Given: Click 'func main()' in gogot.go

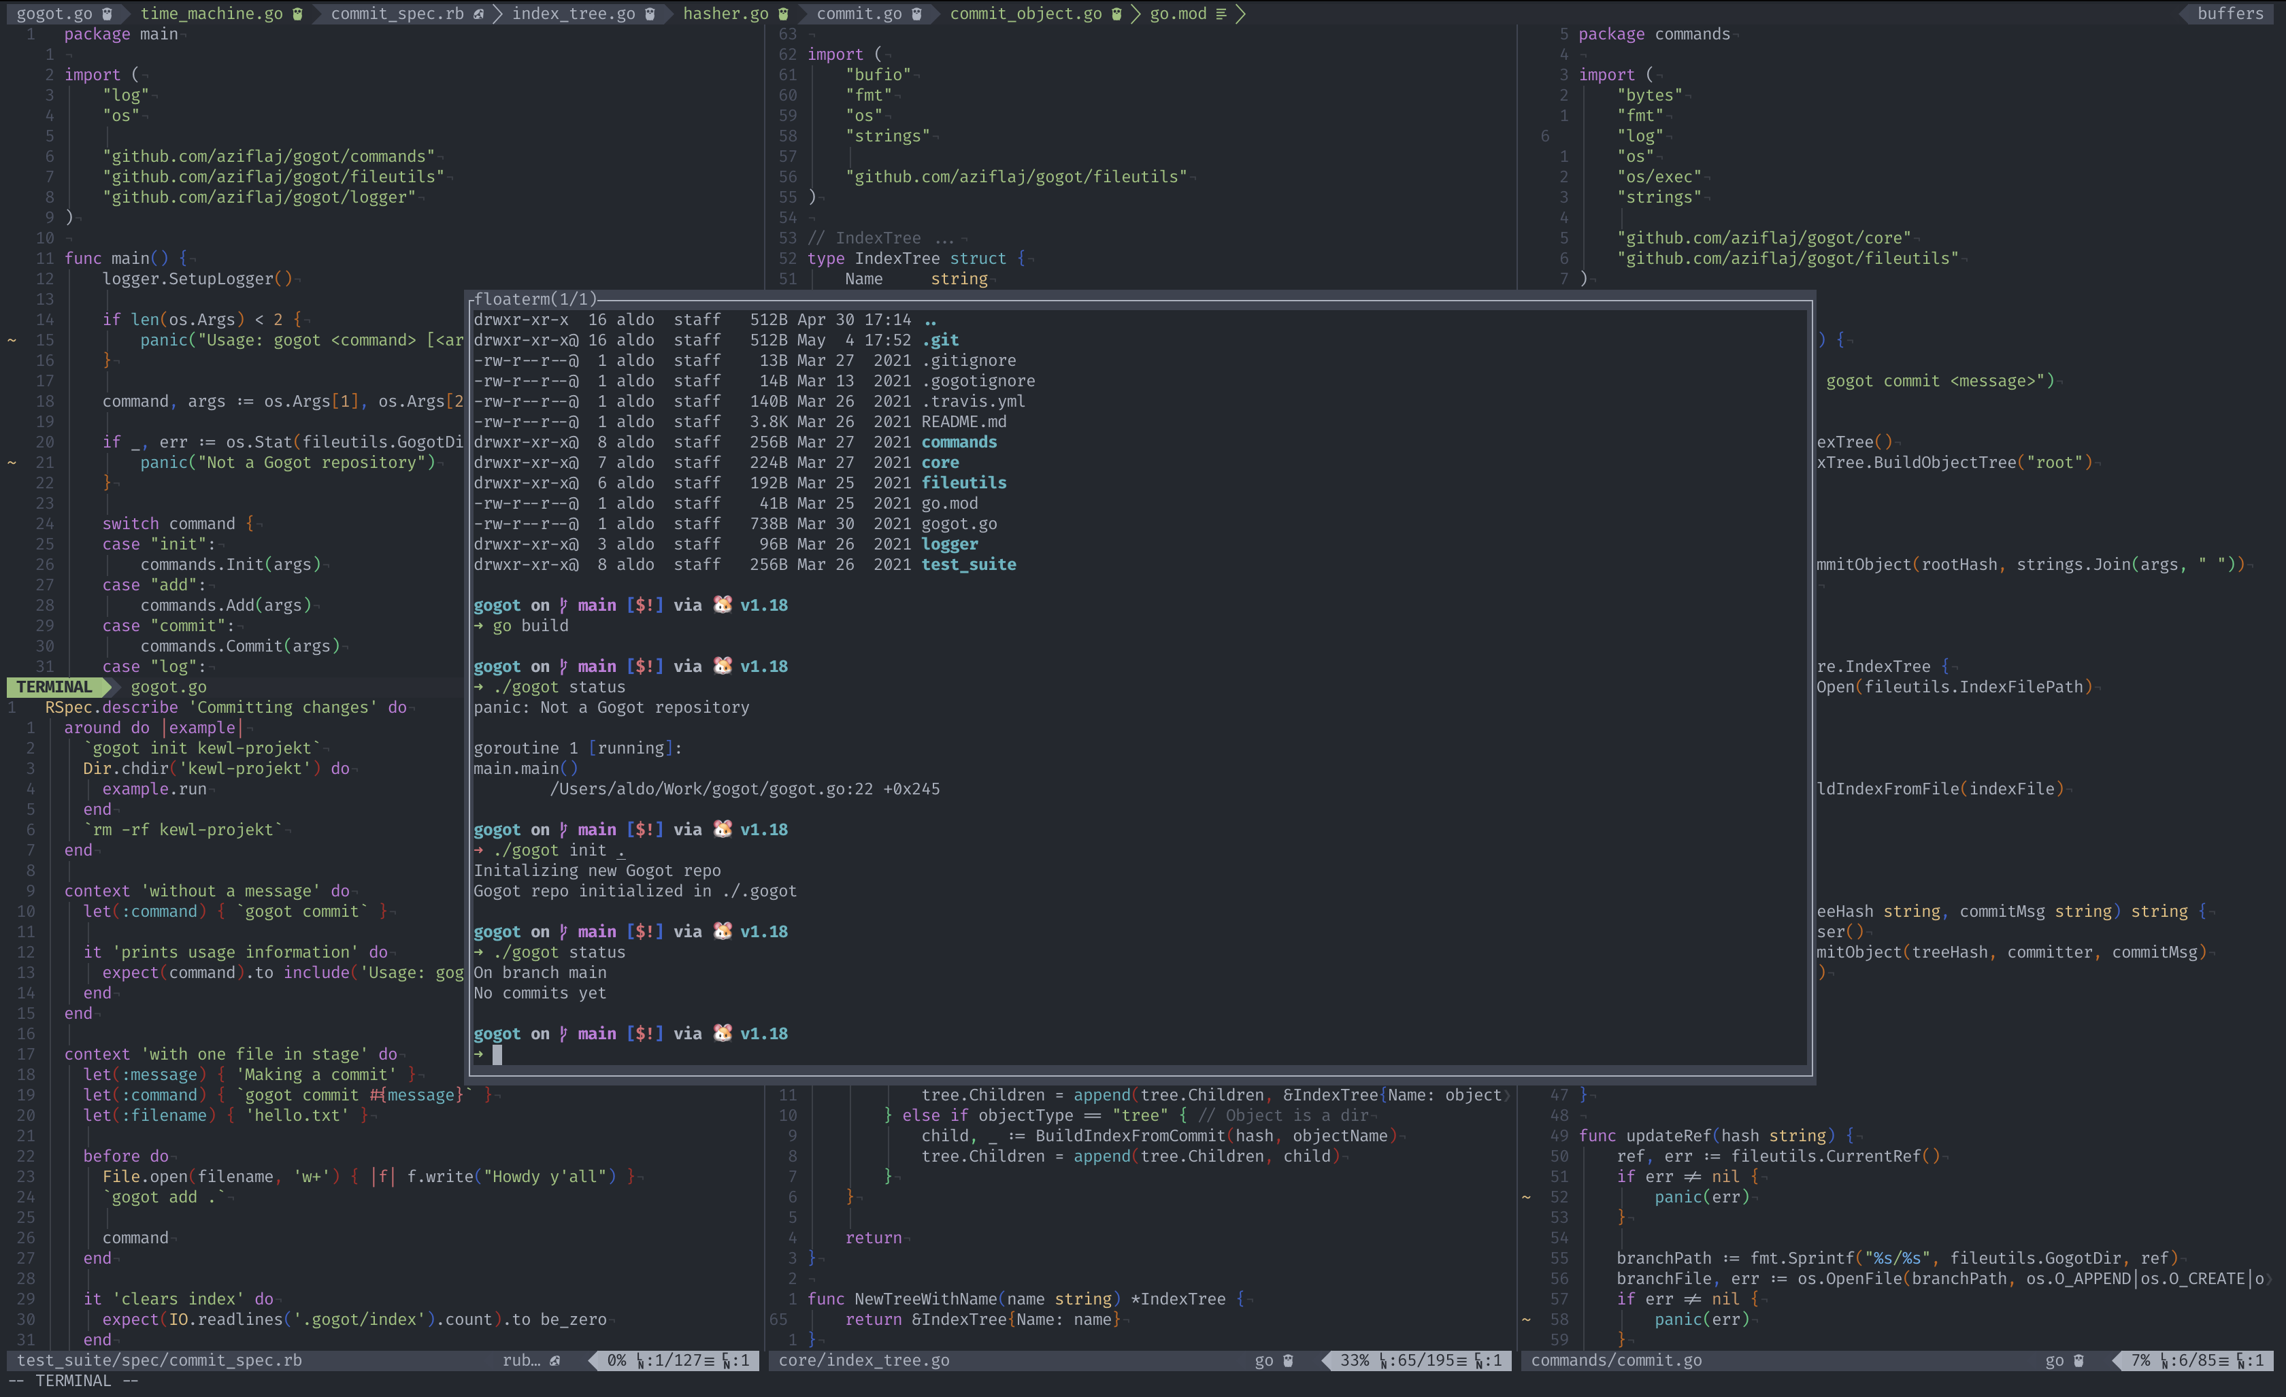Looking at the screenshot, I should [117, 258].
